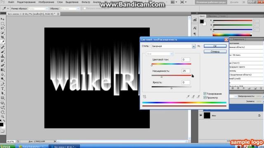Select the Zoom tool

pyautogui.click(x=2, y=116)
